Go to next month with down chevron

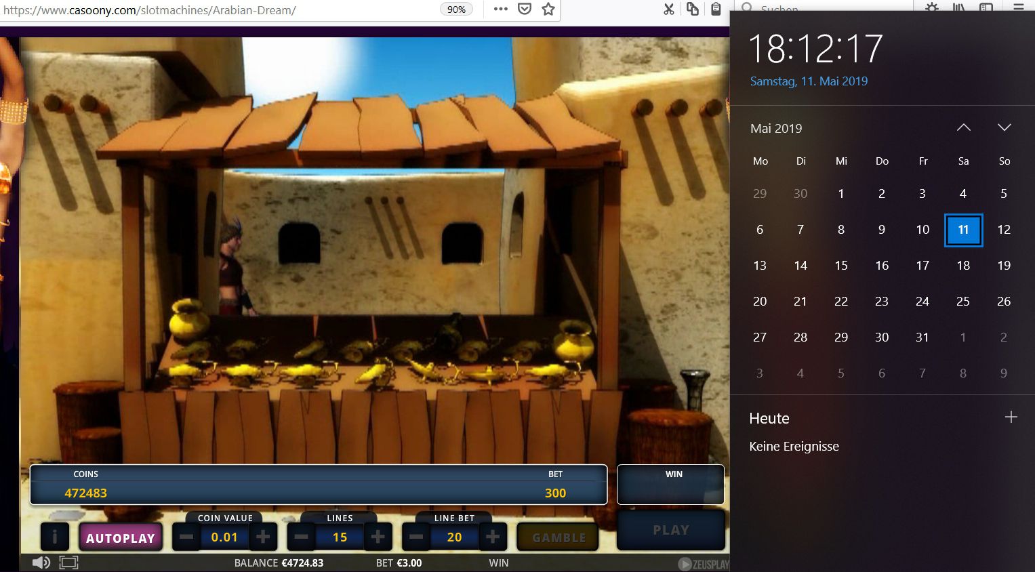(x=1004, y=127)
